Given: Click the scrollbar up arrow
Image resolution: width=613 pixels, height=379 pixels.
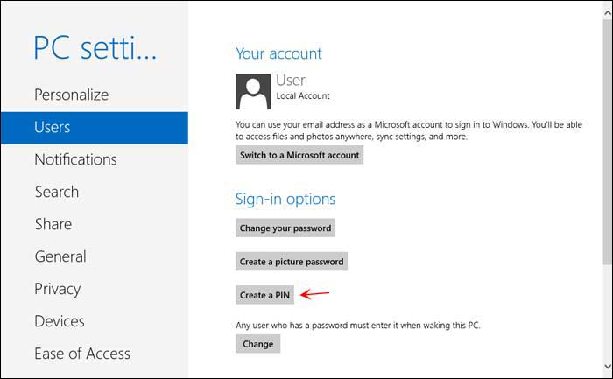Looking at the screenshot, I should [607, 13].
